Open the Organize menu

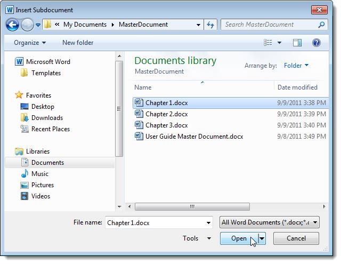point(30,43)
